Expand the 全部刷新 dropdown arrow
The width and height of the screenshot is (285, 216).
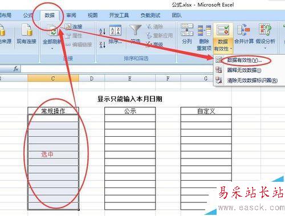52,48
